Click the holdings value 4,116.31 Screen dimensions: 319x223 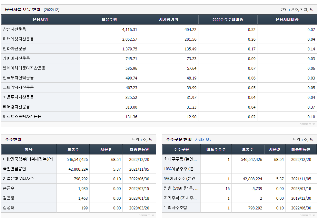(x=130, y=29)
